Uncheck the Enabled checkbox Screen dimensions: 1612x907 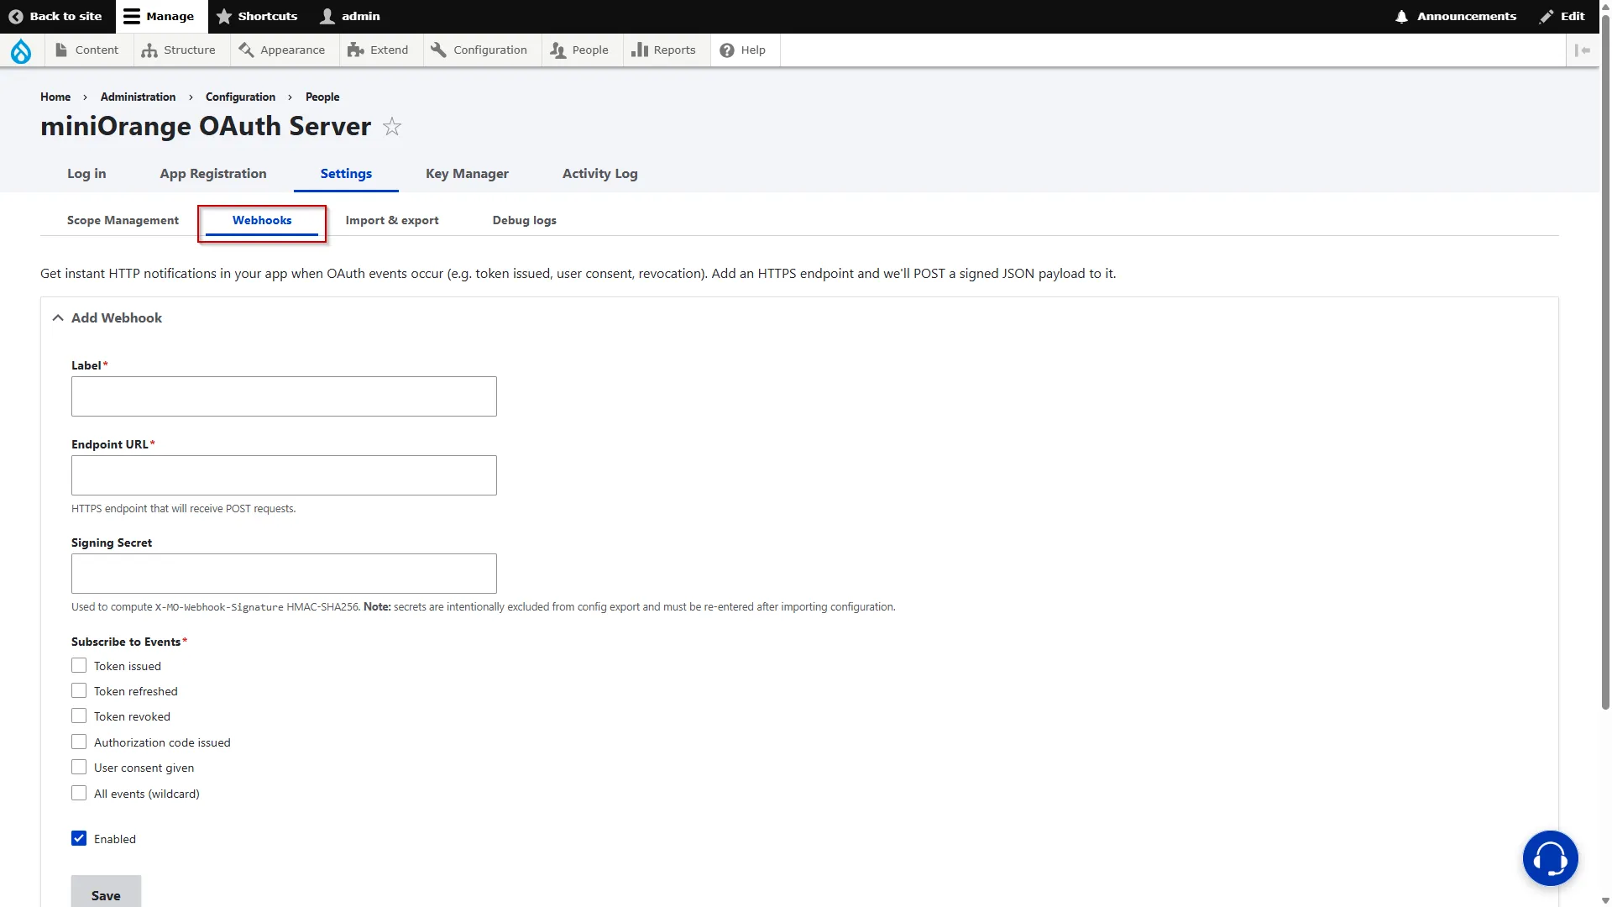point(79,838)
